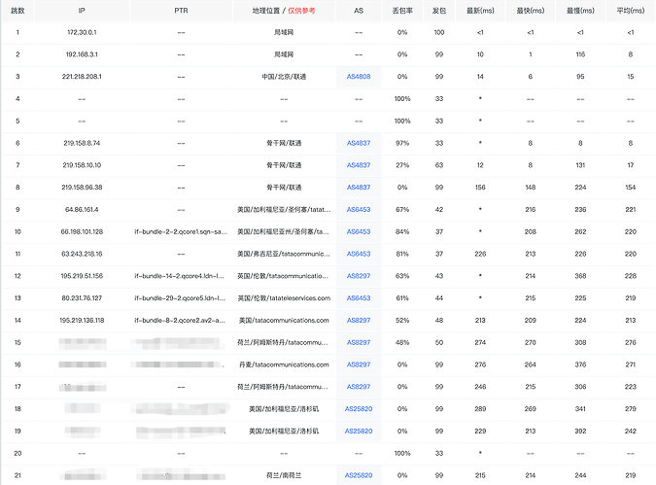Select IP address 221.218.208.1

pyautogui.click(x=82, y=77)
